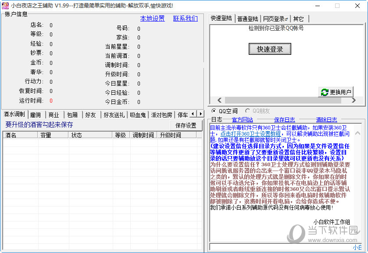
Task: Click the 小白软件工作组 signature text
Action: pos(332,222)
